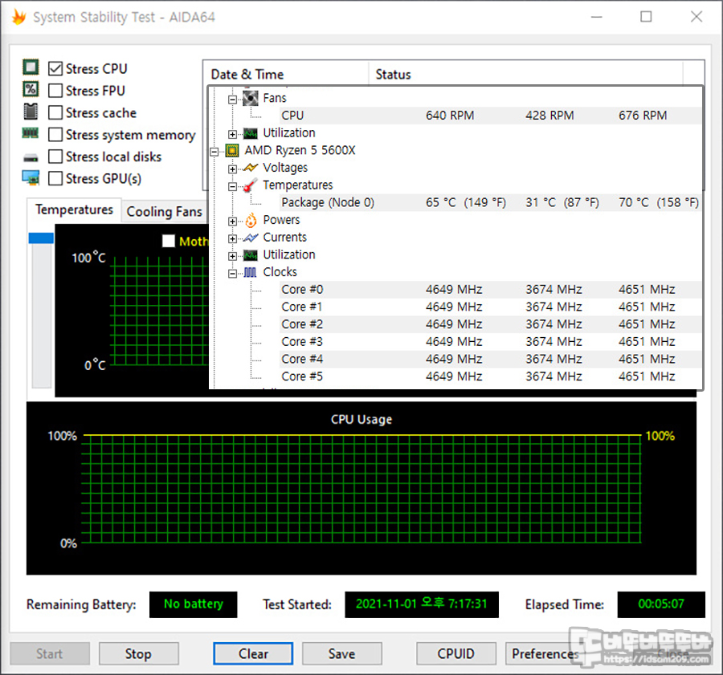Select the Core #3 clock row
This screenshot has width=723, height=675.
(x=490, y=342)
